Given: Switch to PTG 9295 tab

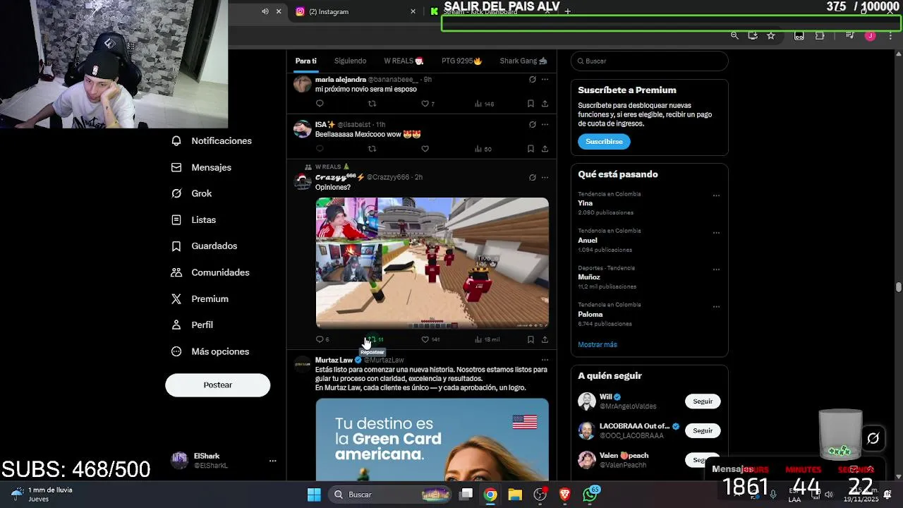Looking at the screenshot, I should [461, 61].
